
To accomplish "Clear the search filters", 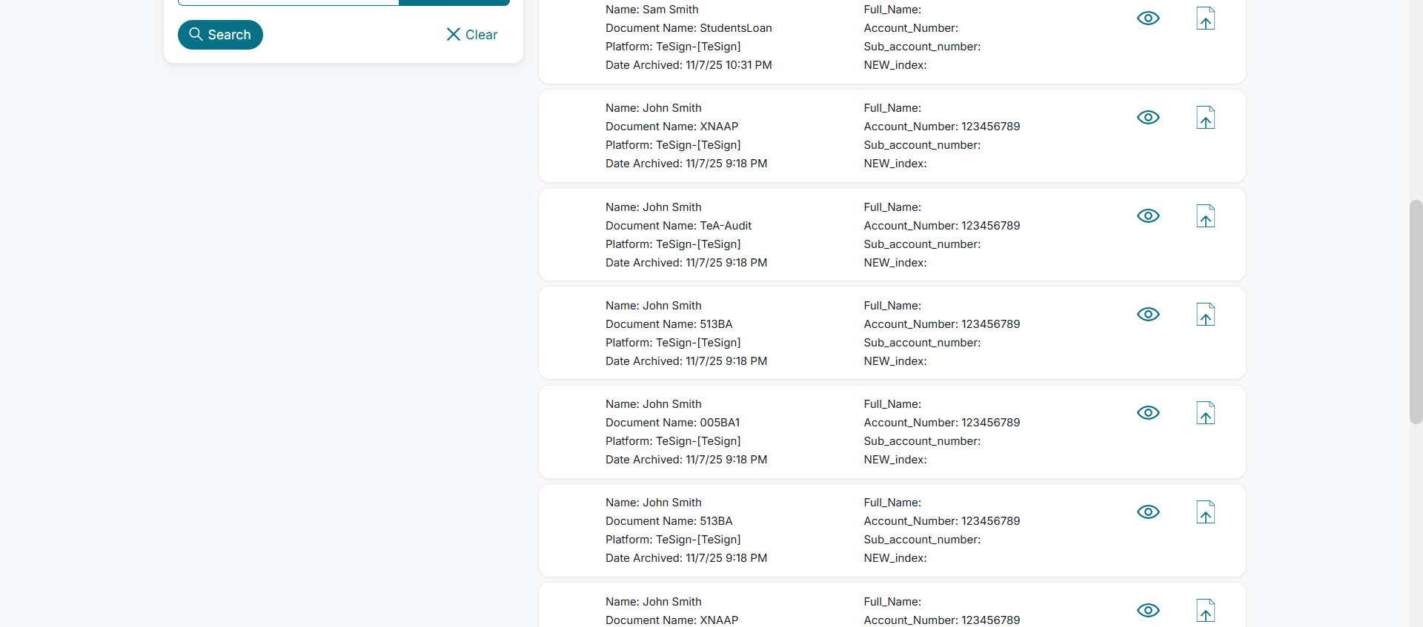I will pyautogui.click(x=471, y=35).
